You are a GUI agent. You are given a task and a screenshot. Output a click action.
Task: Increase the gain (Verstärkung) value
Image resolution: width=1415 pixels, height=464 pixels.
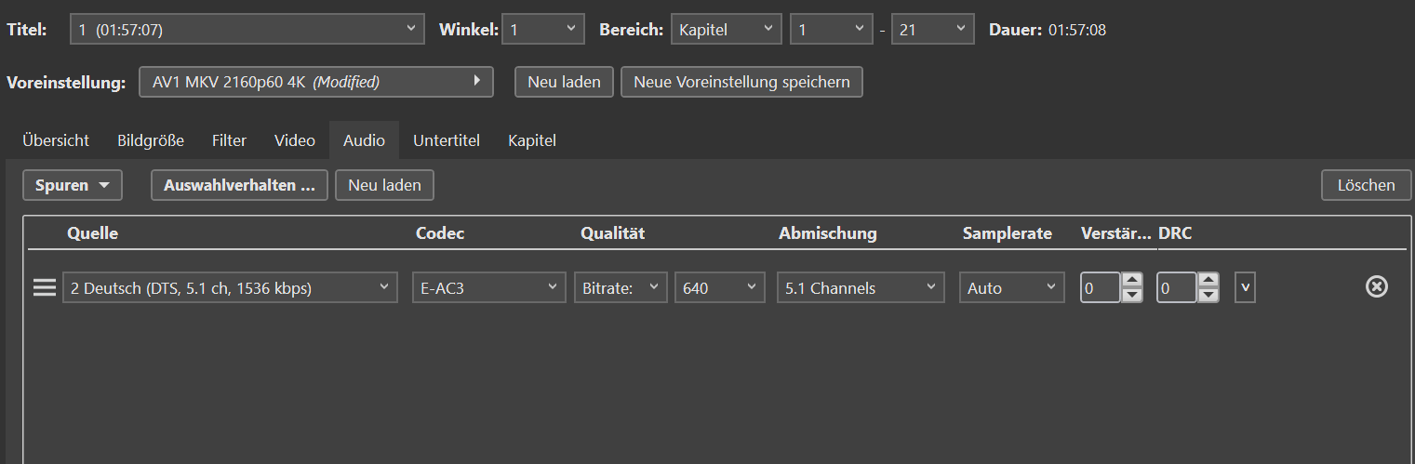[x=1132, y=280]
